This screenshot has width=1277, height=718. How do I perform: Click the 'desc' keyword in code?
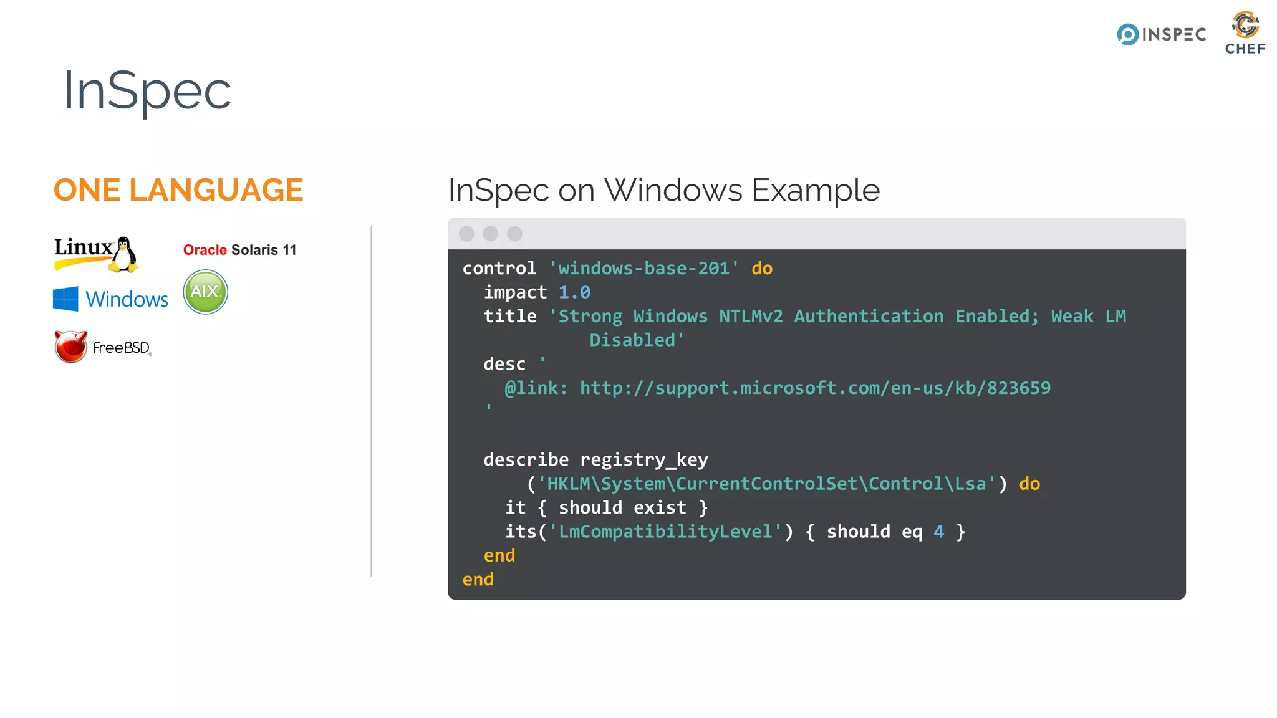pos(504,365)
